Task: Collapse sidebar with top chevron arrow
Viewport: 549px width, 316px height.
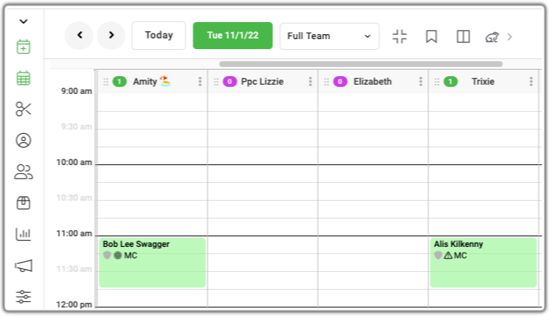Action: coord(23,21)
